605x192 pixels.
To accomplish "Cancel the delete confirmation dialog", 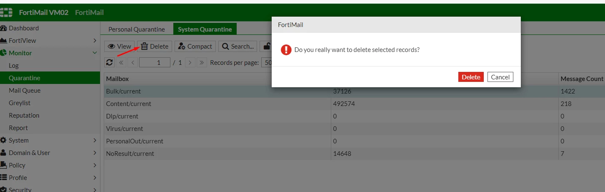I will coord(500,77).
